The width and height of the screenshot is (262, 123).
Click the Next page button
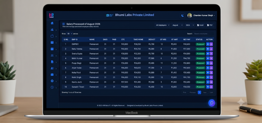point(205,93)
